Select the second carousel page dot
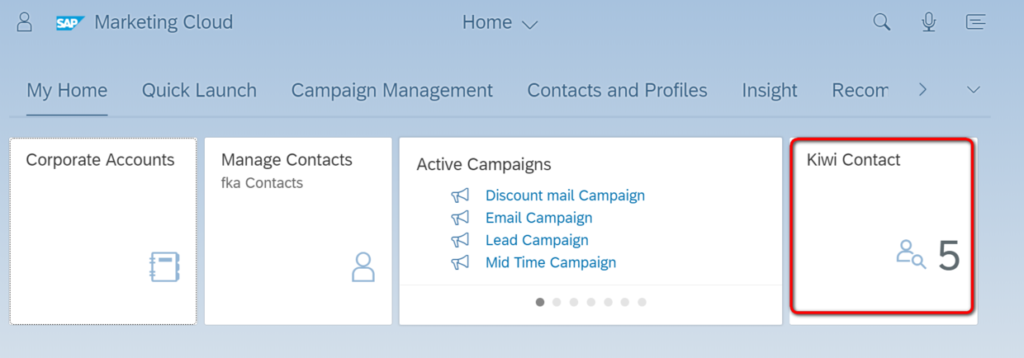Viewport: 1024px width, 358px height. click(557, 302)
